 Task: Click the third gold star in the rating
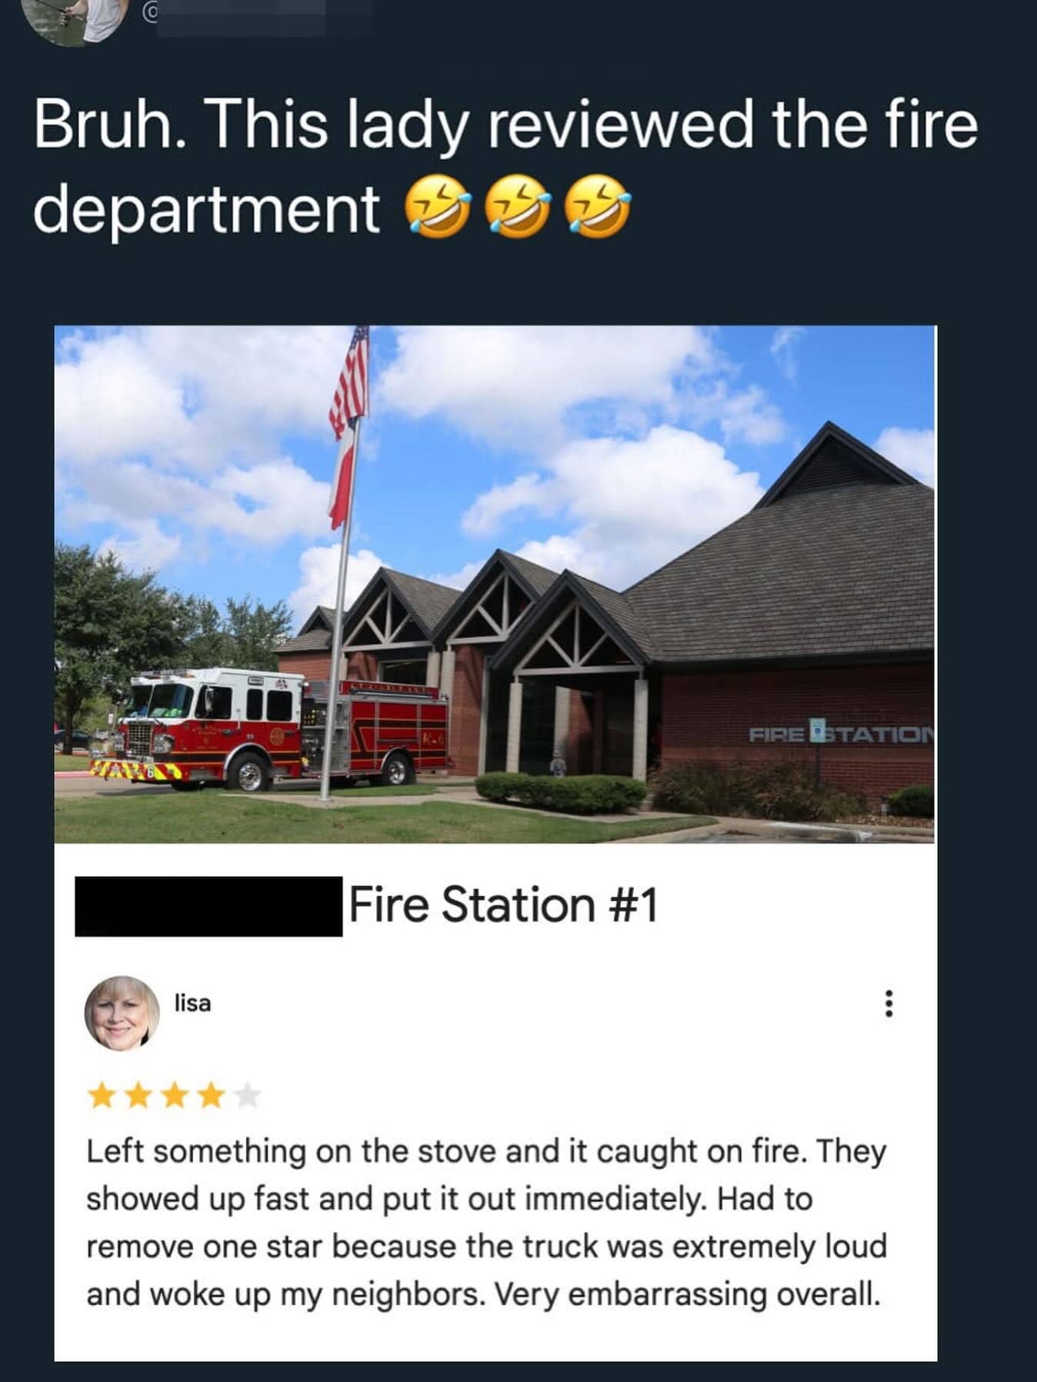(174, 1094)
